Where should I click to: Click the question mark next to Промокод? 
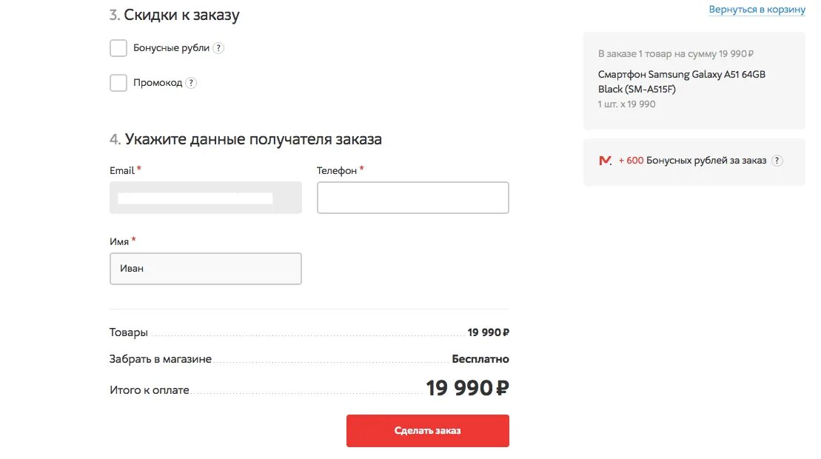coord(191,83)
